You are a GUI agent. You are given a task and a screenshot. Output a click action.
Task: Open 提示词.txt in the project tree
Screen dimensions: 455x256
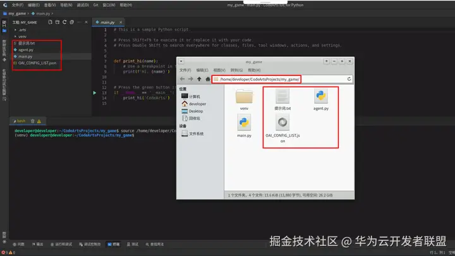27,43
